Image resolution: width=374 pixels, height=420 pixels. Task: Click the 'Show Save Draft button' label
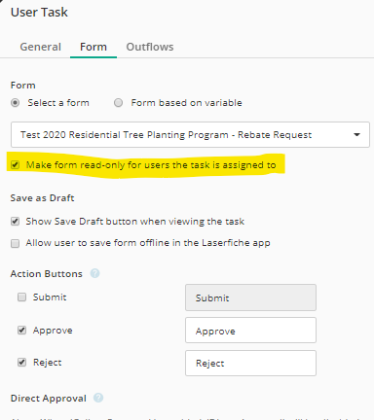tap(135, 222)
